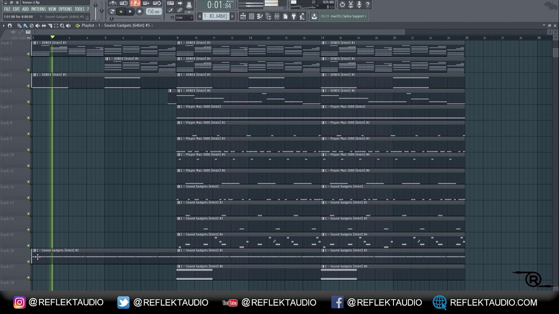Select the playlist Zoom tool
Image resolution: width=559 pixels, height=314 pixels.
point(62,26)
